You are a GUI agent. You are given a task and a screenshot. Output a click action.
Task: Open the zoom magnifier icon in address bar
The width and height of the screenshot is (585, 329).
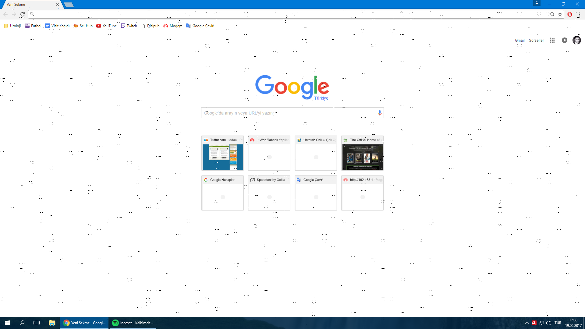pos(552,14)
